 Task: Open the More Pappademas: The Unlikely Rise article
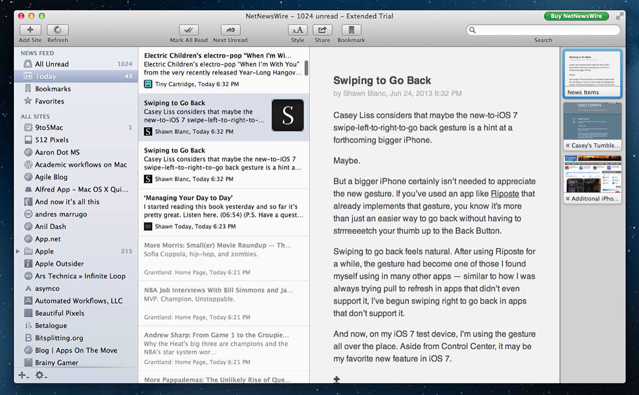tap(224, 377)
